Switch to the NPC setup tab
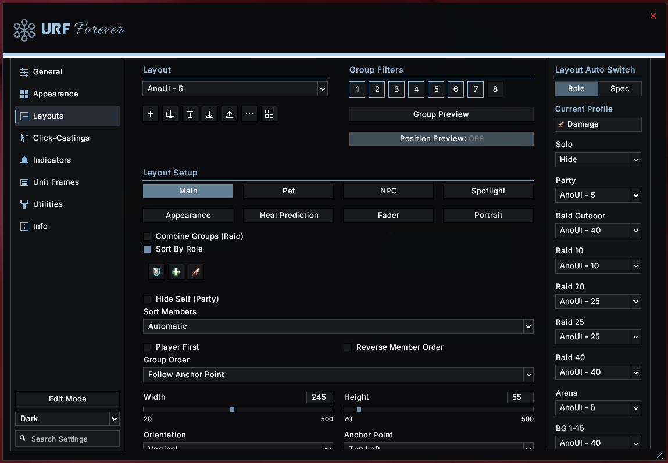The image size is (668, 463). pyautogui.click(x=388, y=191)
